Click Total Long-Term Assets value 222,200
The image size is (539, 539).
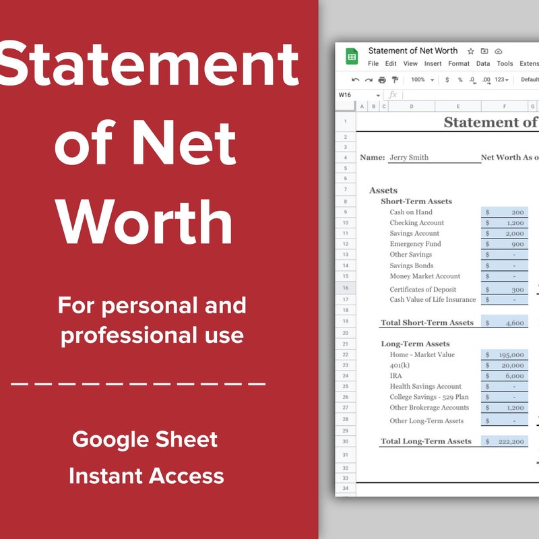point(504,441)
